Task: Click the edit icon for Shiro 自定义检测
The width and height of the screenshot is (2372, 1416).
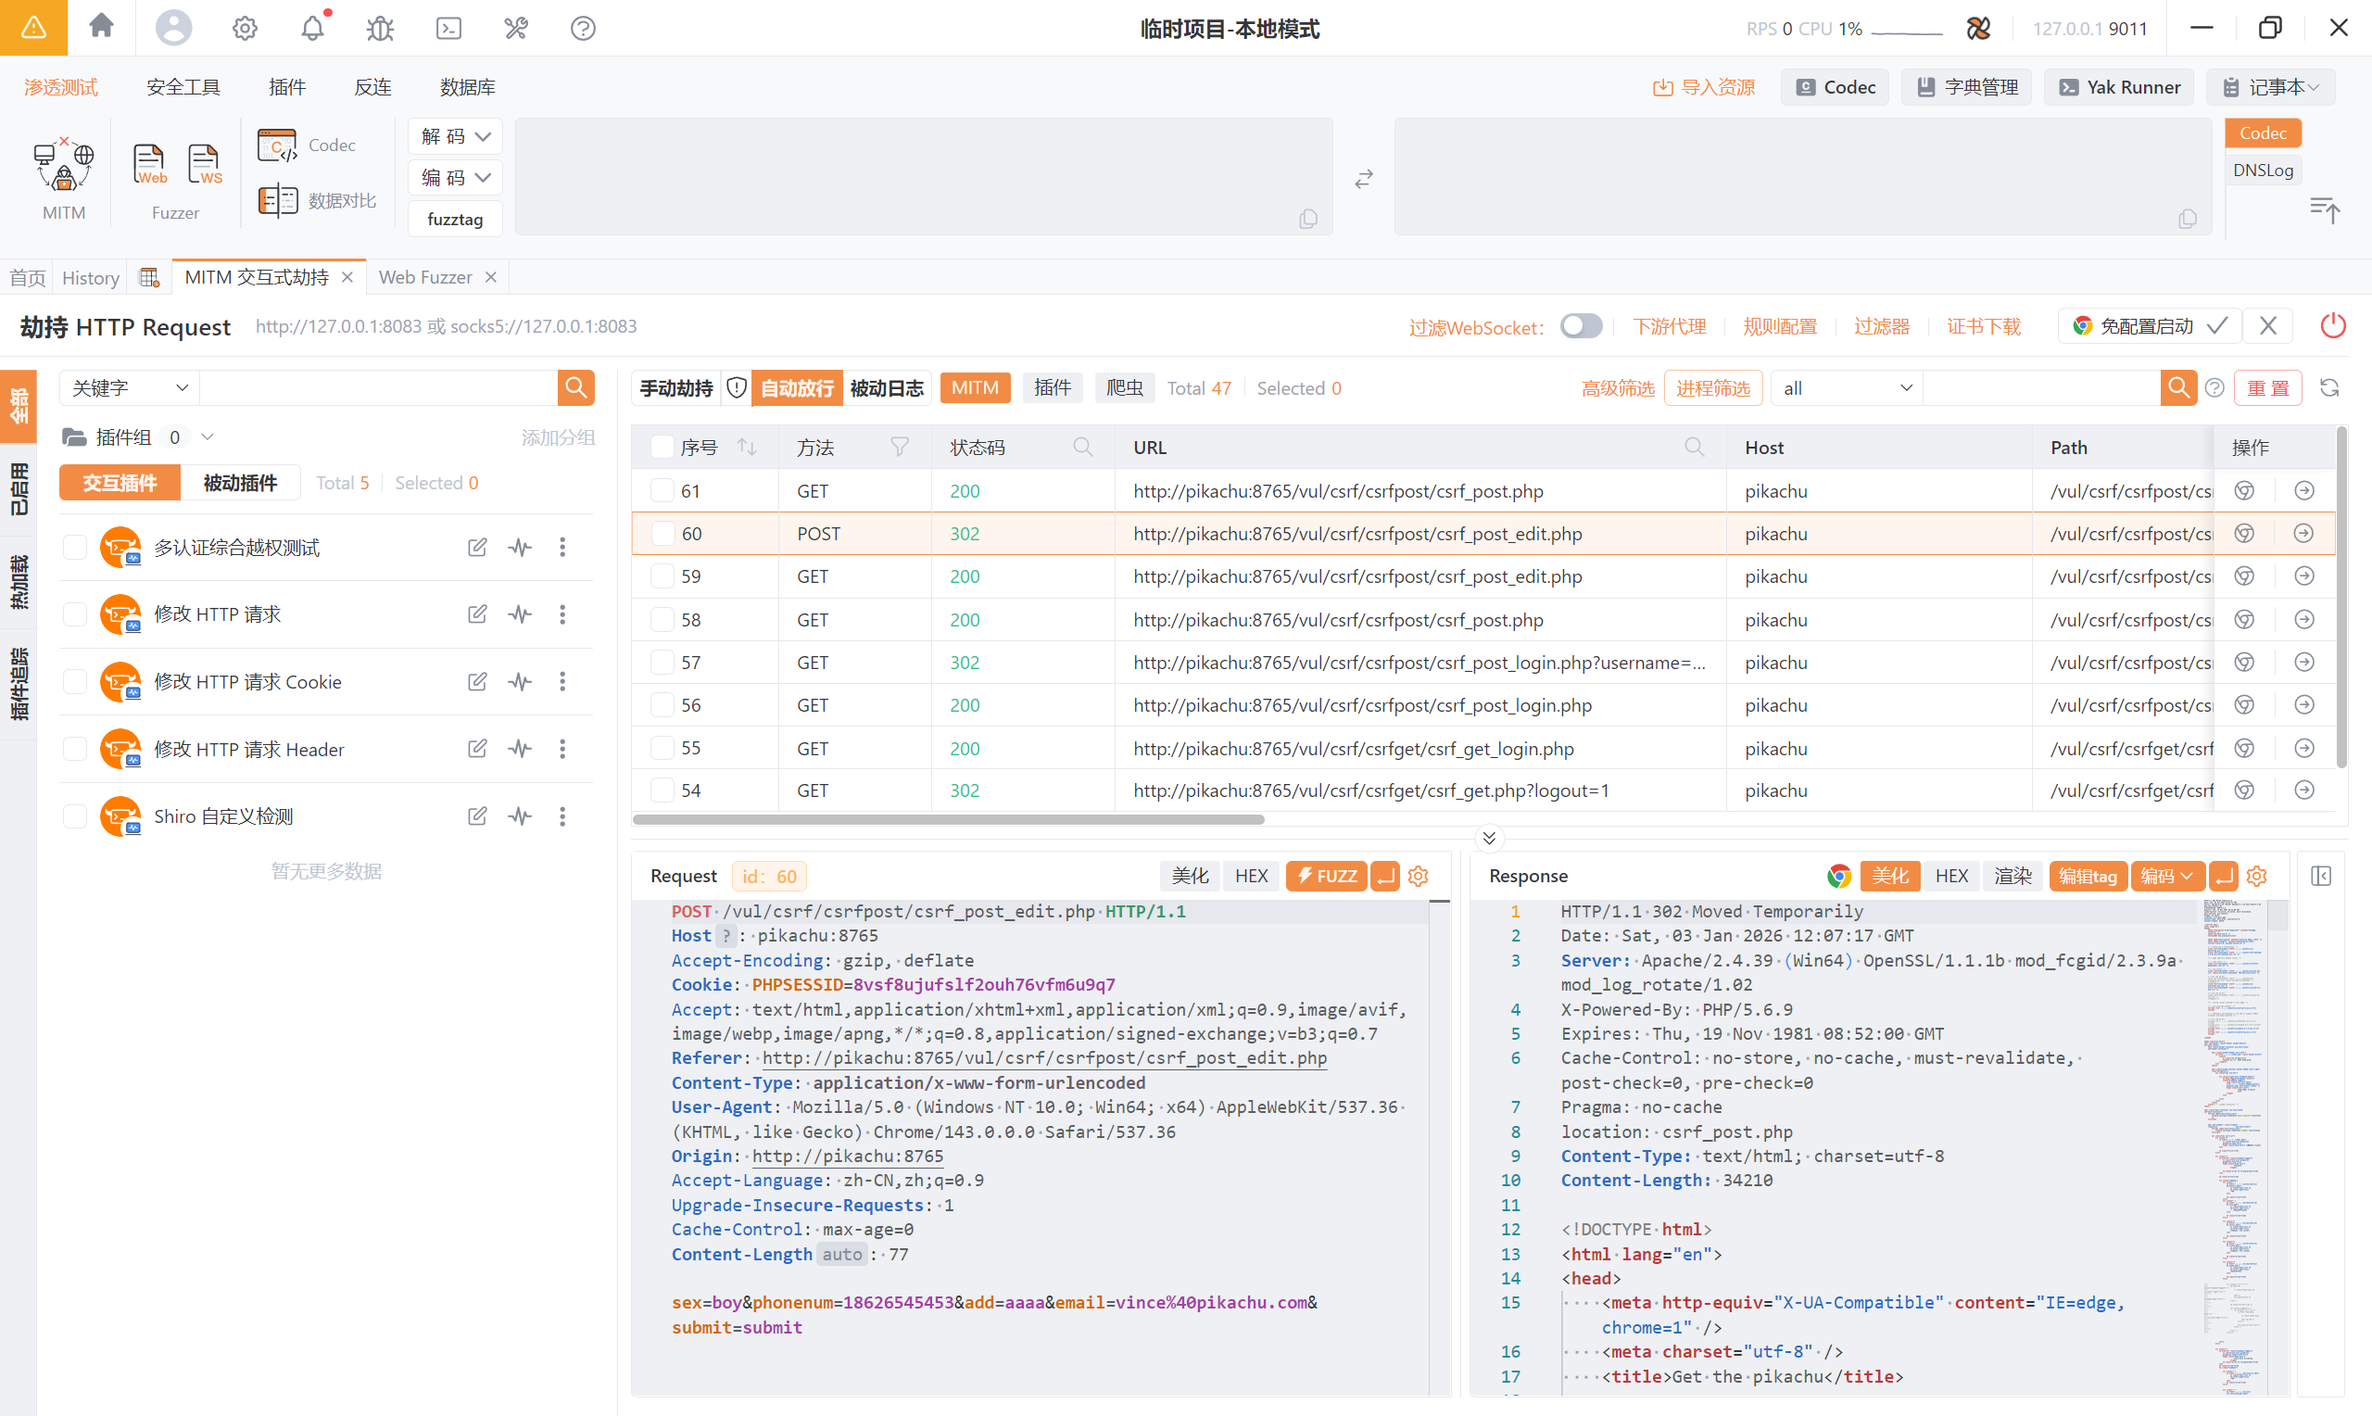Action: pyautogui.click(x=477, y=815)
